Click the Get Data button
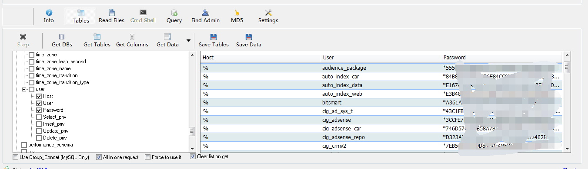The height and width of the screenshot is (169, 588). click(x=167, y=40)
